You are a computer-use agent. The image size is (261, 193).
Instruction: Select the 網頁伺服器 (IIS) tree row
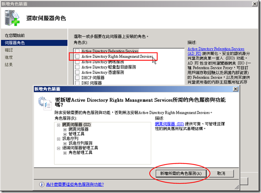coord(77,125)
